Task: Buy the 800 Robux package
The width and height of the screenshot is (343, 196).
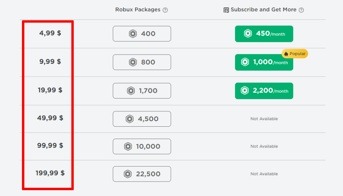Action: (x=142, y=62)
